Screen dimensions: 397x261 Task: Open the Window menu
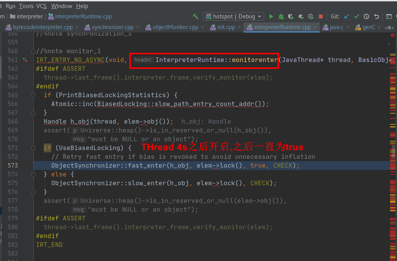point(62,6)
